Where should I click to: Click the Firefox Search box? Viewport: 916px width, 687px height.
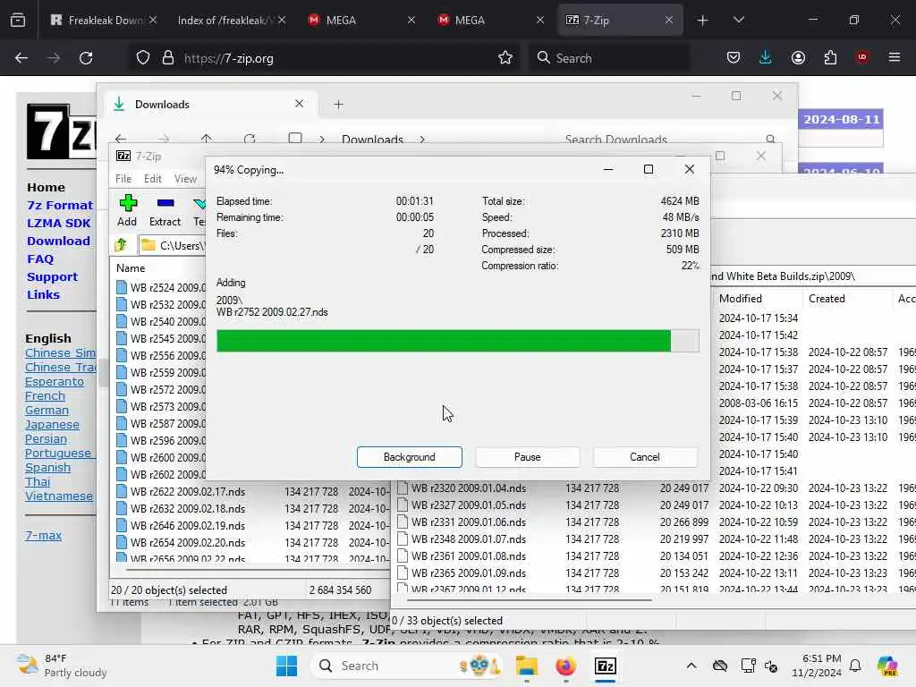click(x=610, y=58)
